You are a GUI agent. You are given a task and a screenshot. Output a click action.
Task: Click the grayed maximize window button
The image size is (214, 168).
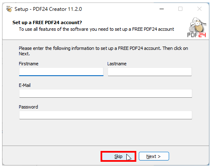180,9
